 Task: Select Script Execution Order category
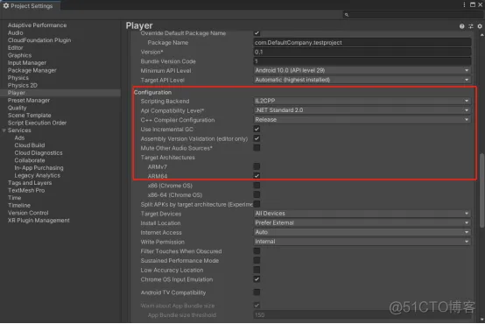[x=37, y=123]
